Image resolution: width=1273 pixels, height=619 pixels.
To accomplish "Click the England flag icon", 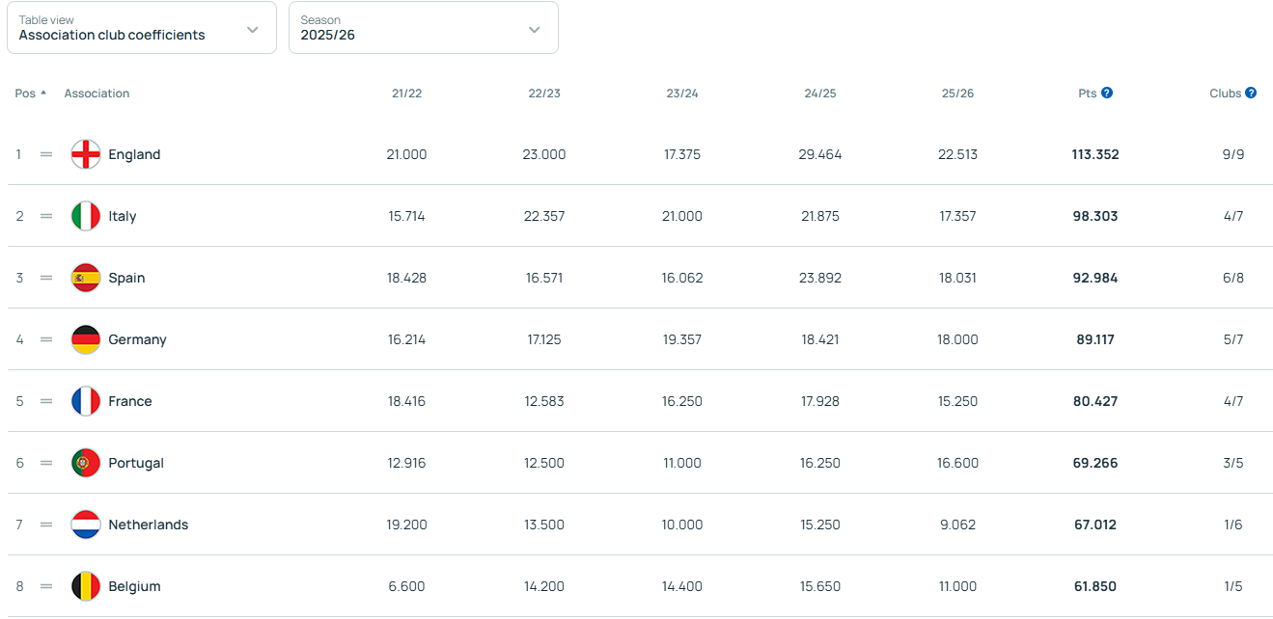I will [86, 154].
